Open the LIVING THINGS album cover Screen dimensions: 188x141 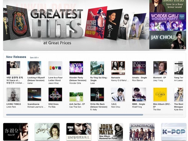point(13,95)
